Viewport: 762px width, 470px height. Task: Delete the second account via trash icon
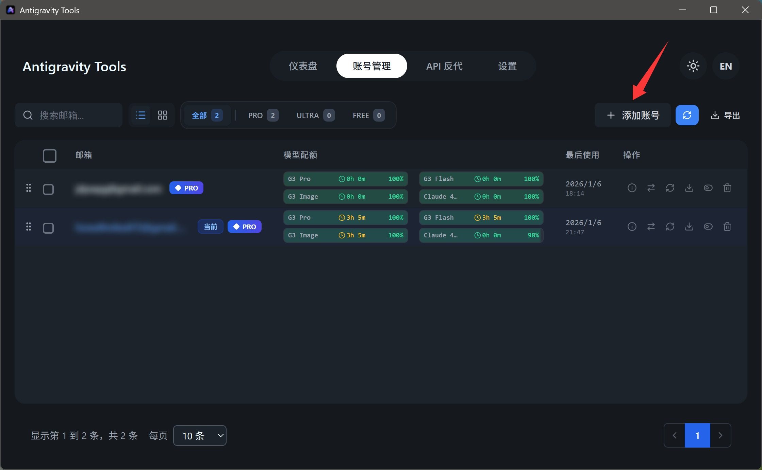point(727,227)
